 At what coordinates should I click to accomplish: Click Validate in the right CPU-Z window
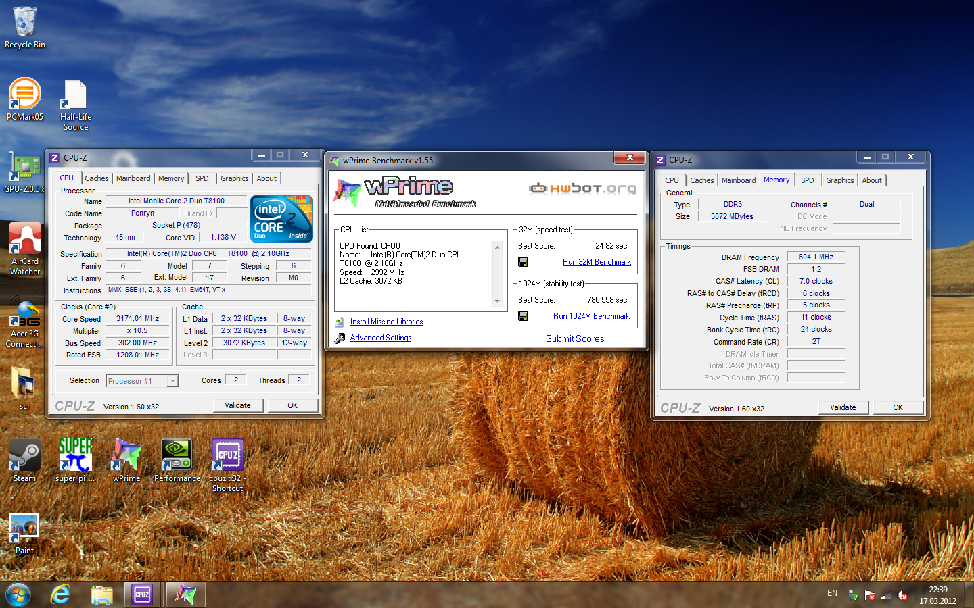pyautogui.click(x=843, y=407)
